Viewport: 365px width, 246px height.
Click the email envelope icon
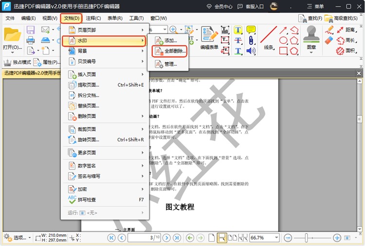pyautogui.click(x=45, y=30)
